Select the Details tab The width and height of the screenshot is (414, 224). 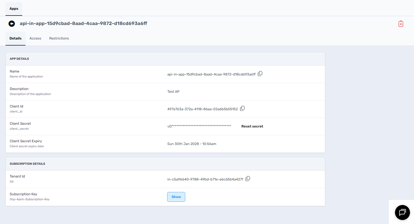pyautogui.click(x=16, y=38)
